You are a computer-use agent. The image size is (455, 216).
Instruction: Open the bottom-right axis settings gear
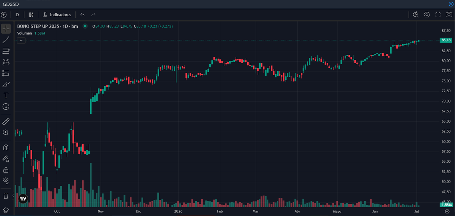click(x=447, y=212)
